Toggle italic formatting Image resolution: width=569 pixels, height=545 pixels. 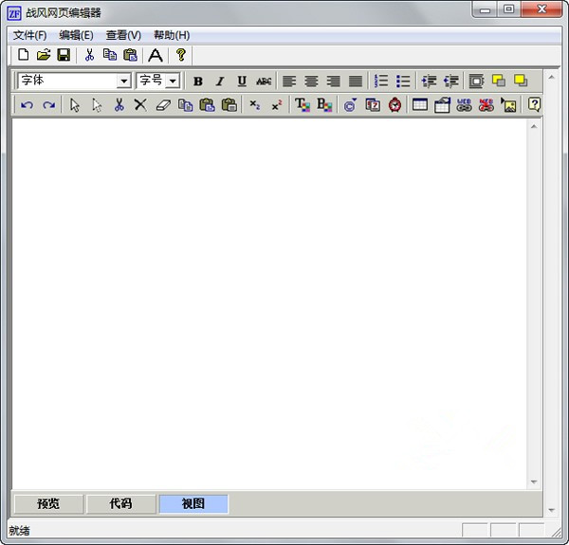point(220,82)
